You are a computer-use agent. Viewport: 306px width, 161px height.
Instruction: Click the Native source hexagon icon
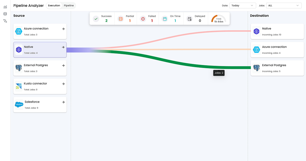pyautogui.click(x=19, y=49)
